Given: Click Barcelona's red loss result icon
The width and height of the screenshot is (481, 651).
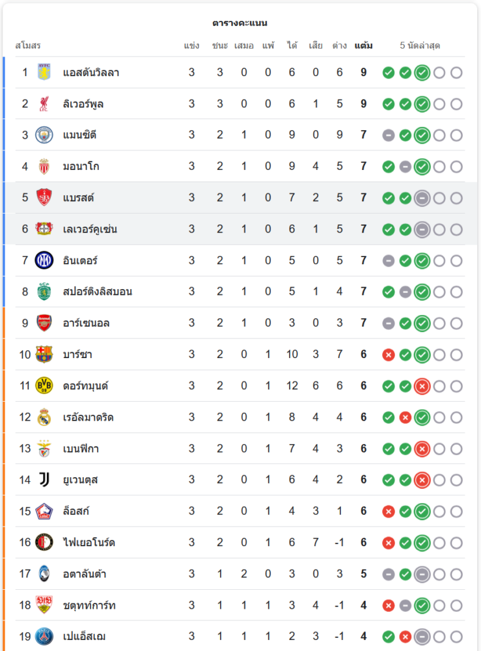Looking at the screenshot, I should pos(389,355).
